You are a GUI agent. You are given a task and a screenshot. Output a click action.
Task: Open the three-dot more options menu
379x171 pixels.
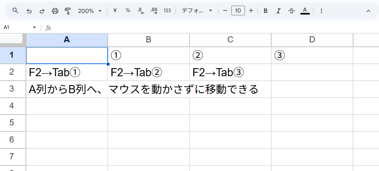coord(322,11)
